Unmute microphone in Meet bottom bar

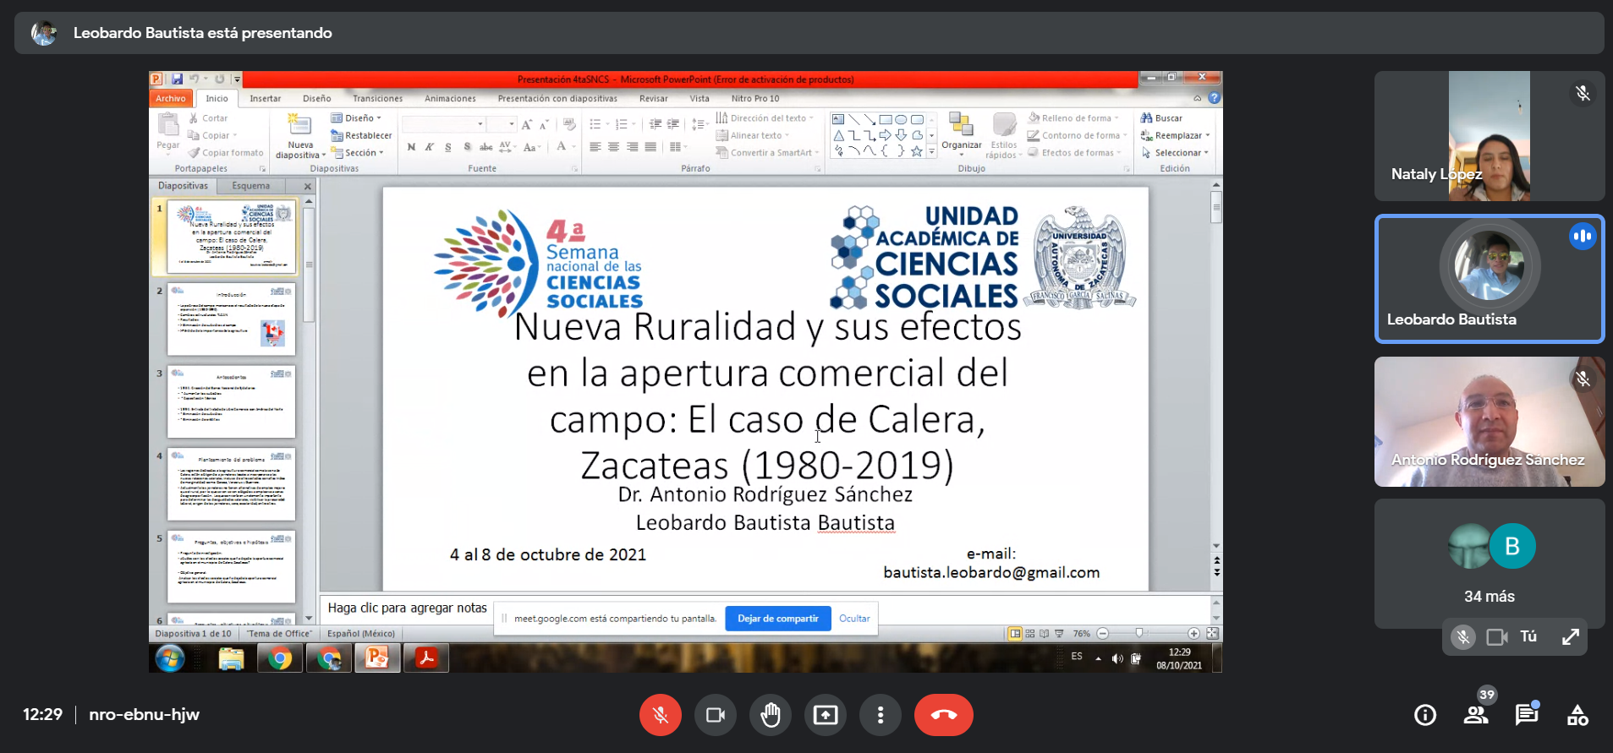[660, 715]
